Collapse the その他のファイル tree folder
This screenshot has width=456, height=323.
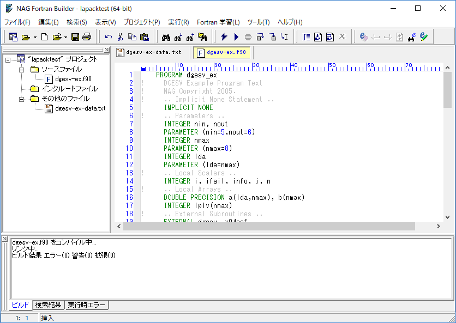coord(22,99)
